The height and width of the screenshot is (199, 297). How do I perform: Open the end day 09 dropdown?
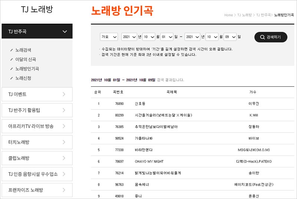click(x=230, y=37)
